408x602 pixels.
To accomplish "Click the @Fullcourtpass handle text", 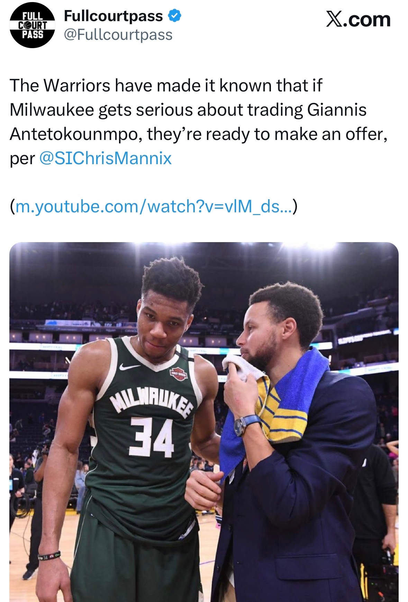I will click(x=118, y=34).
